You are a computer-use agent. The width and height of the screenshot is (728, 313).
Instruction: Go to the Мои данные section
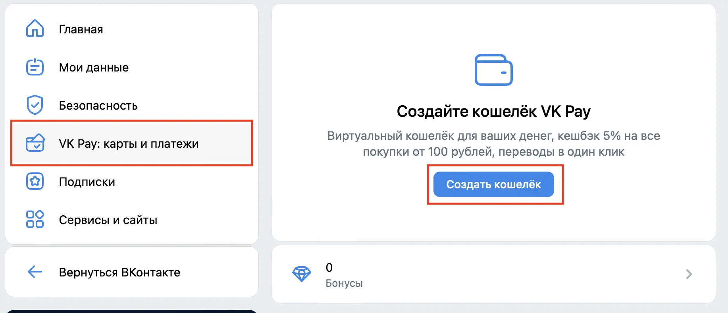click(94, 68)
